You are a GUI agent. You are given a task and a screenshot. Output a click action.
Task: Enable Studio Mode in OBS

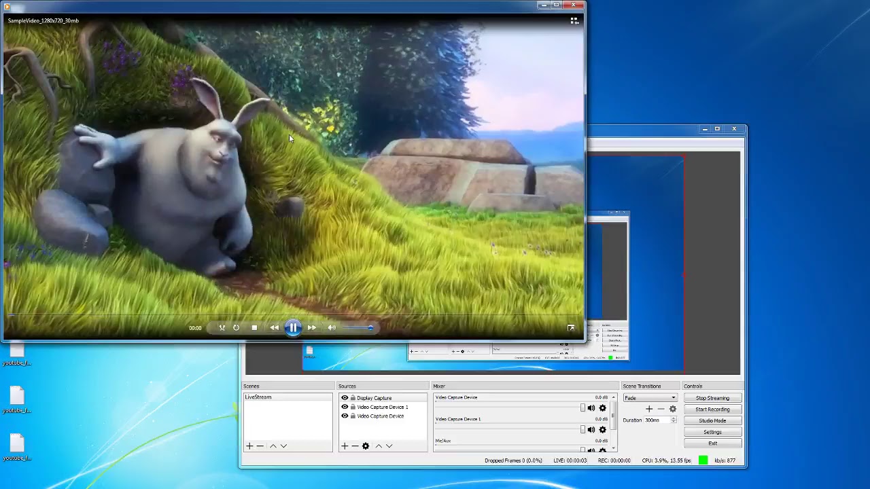712,420
